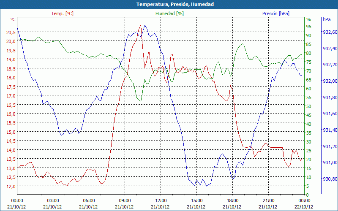338x211 pixels.
Task: Click temperature axis value '14,5'
Action: [x=11, y=141]
